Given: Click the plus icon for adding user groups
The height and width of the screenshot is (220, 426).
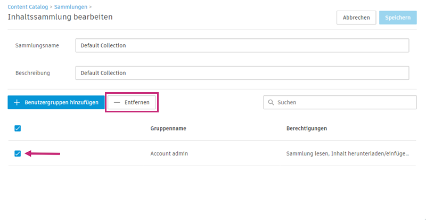Looking at the screenshot, I should [17, 102].
